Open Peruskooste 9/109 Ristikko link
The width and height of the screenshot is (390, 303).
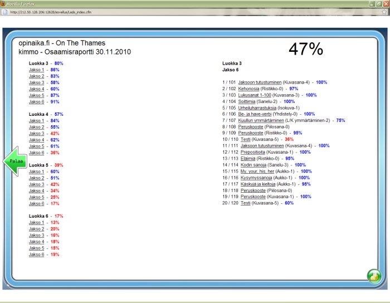tap(251, 133)
